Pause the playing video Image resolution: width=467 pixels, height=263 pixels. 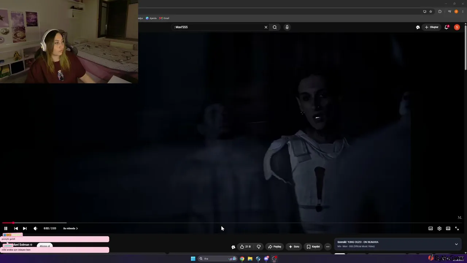pos(6,228)
